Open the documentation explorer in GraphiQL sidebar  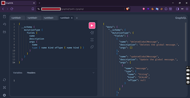point(5,17)
